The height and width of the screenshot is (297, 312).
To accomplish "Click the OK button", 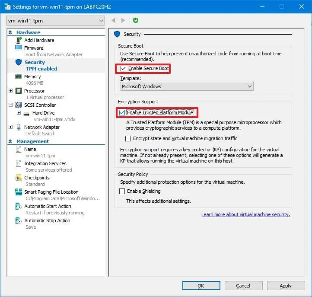I will (x=201, y=286).
